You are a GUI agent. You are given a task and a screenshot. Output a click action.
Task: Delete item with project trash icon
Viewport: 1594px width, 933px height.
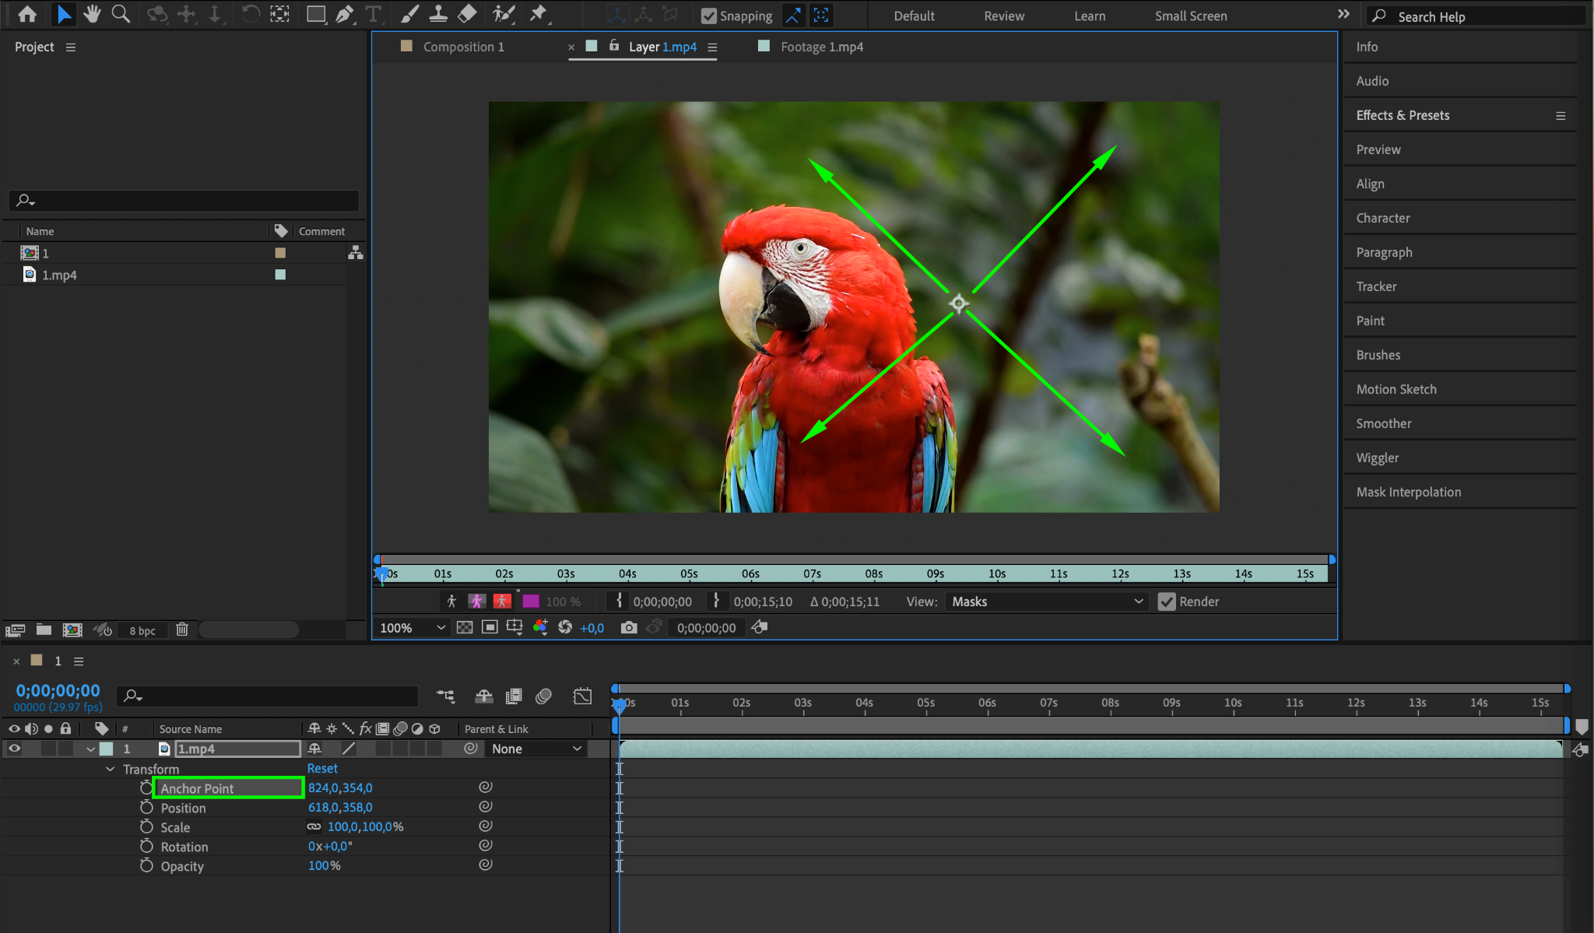pyautogui.click(x=182, y=630)
